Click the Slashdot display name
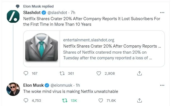Screen dimensions: 171x106 (x=32, y=13)
